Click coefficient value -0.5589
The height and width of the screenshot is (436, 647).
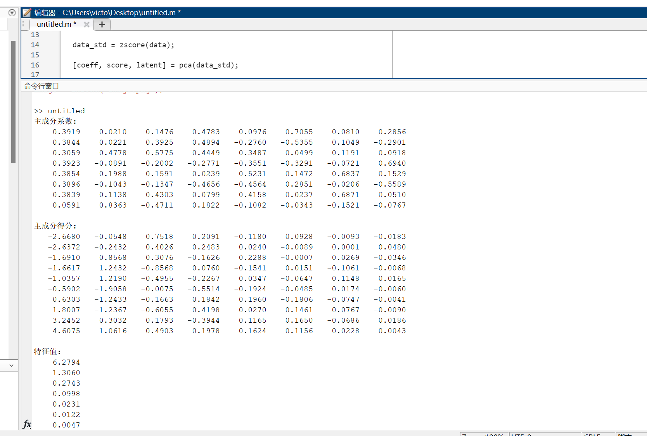click(390, 184)
